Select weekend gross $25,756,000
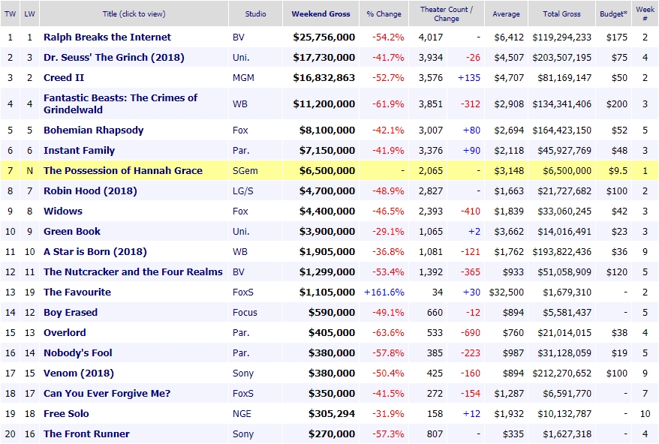Screen dimensions: 659x444 click(324, 37)
